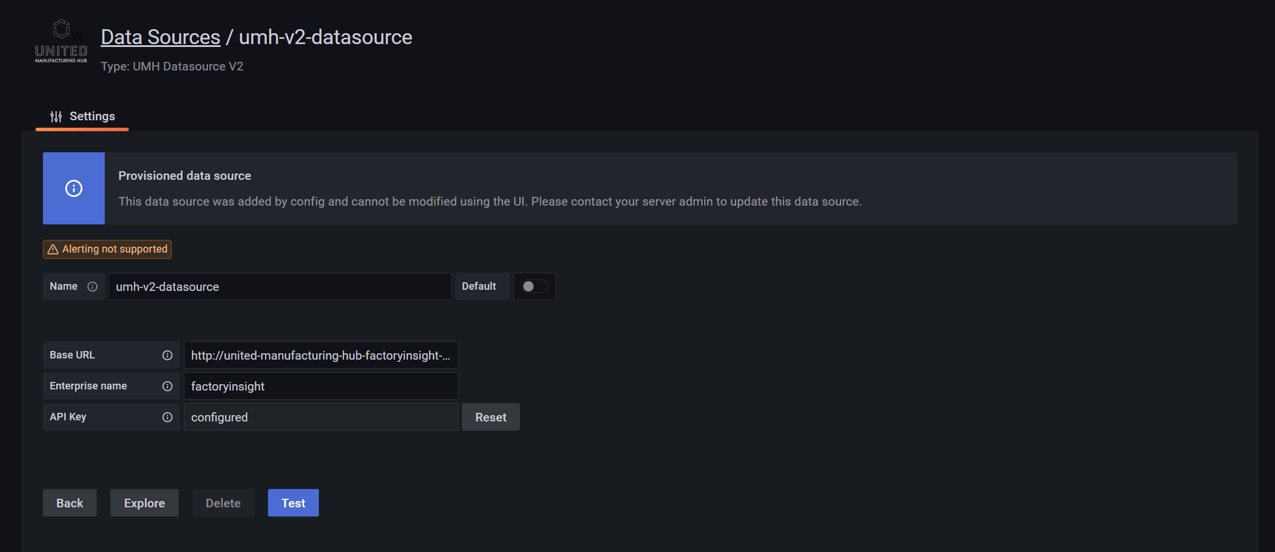Image resolution: width=1275 pixels, height=552 pixels.
Task: Click the warning triangle in Alerting not supported
Action: (x=53, y=249)
